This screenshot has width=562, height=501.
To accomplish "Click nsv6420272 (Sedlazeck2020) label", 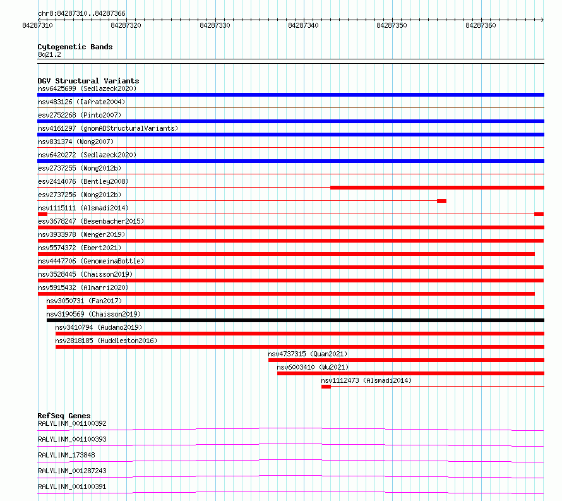I will click(87, 155).
